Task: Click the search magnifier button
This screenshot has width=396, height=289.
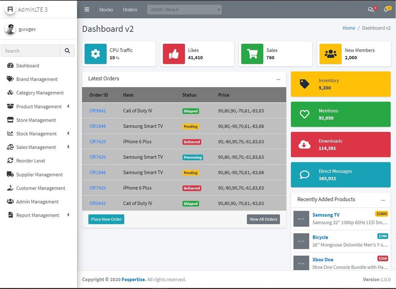Action: 67,51
